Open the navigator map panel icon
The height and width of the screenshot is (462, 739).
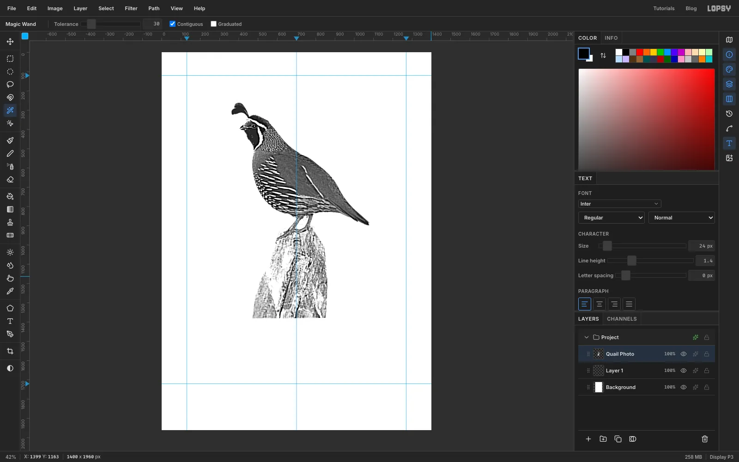[x=729, y=40]
